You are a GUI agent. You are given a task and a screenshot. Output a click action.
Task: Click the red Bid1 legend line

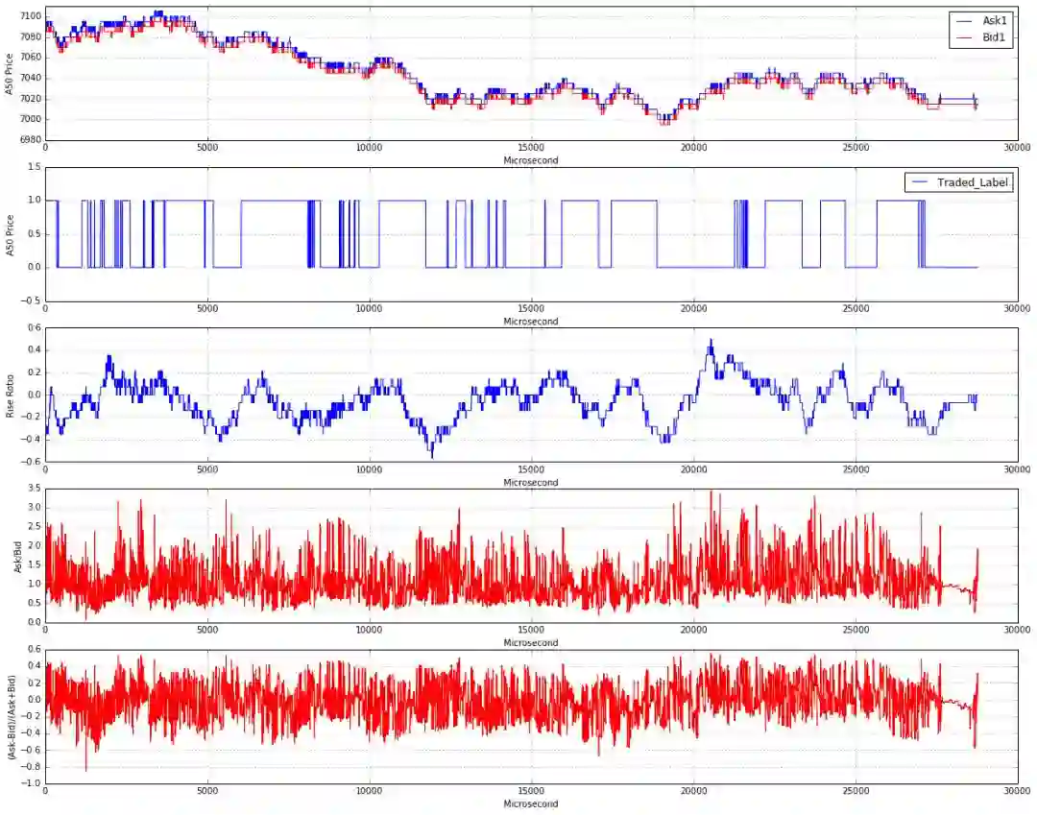coord(964,38)
